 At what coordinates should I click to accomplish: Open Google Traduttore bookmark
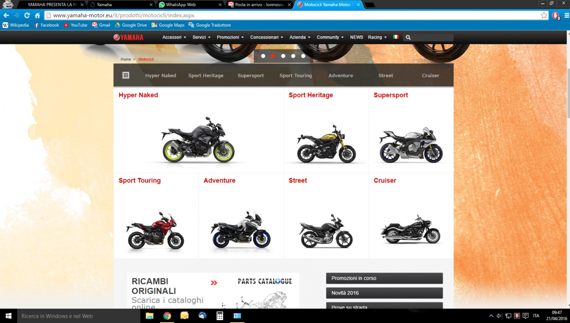[210, 25]
